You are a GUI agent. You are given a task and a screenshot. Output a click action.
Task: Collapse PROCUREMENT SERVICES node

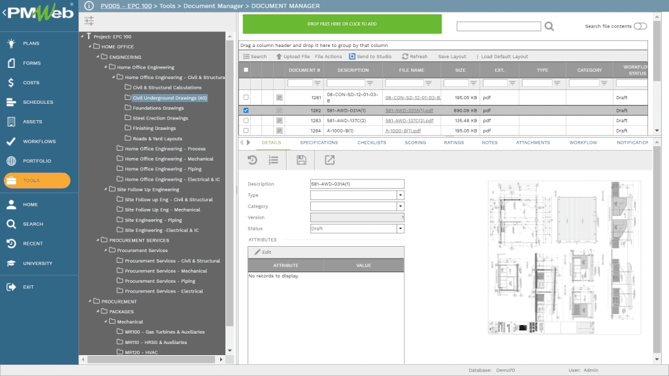pos(98,240)
